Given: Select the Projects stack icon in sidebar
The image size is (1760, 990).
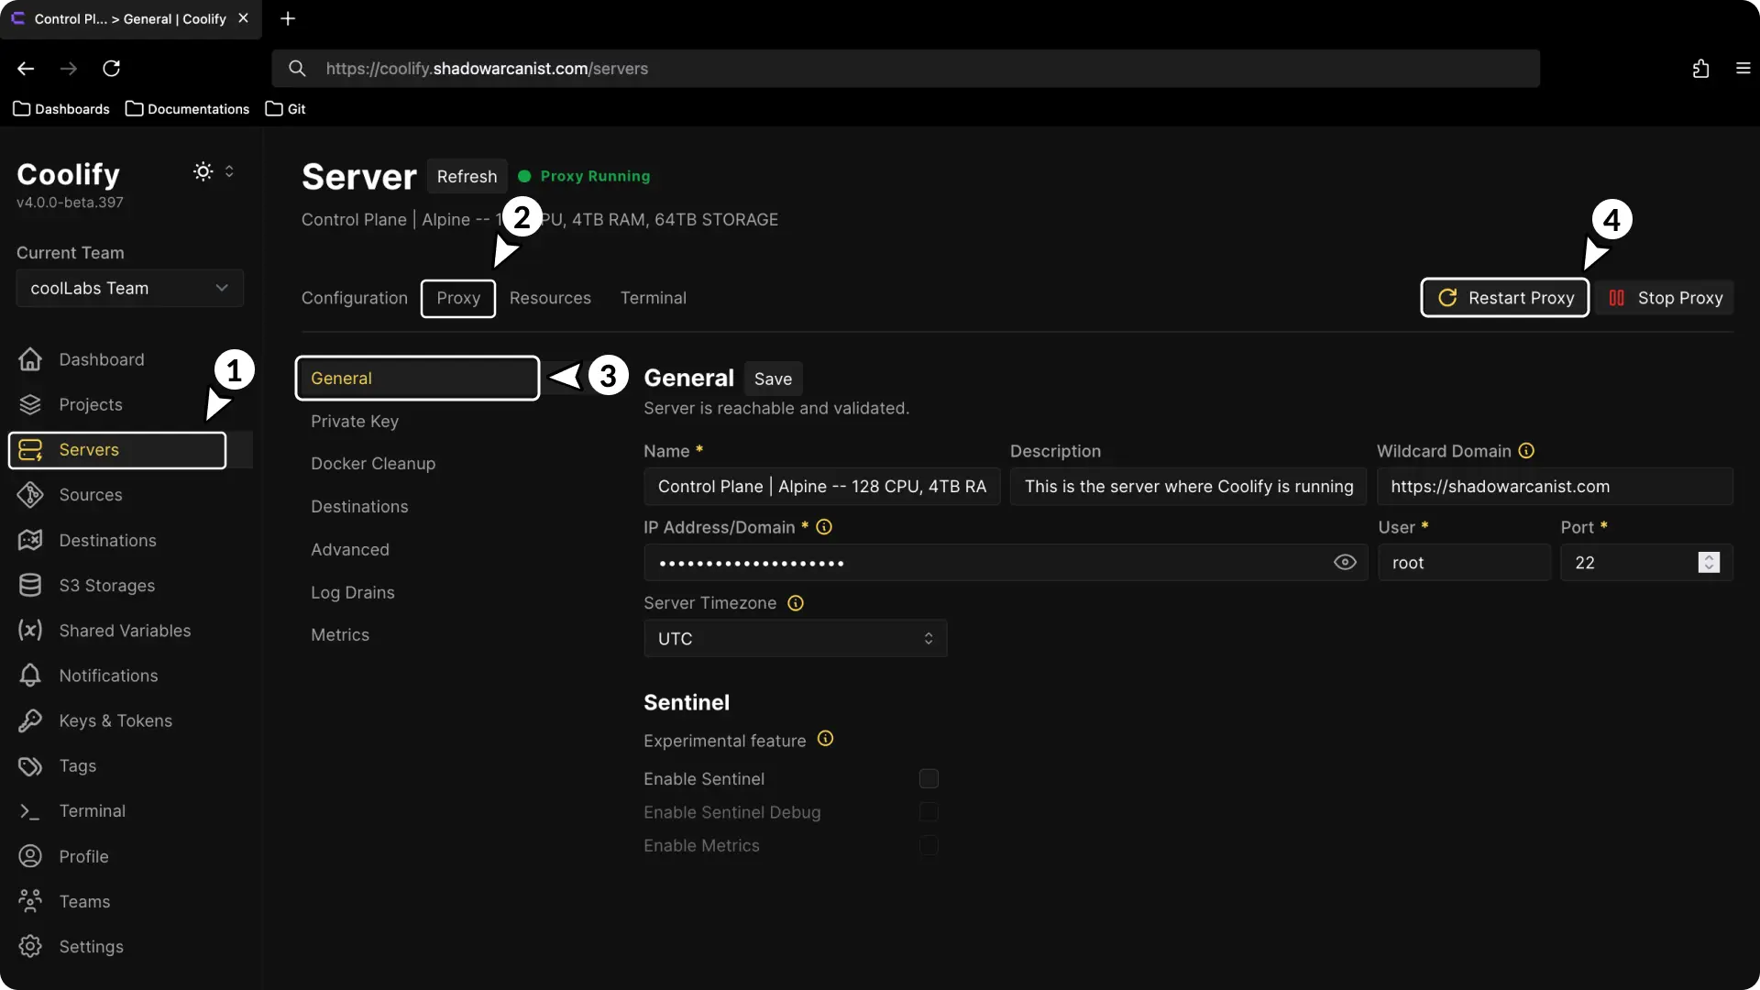Looking at the screenshot, I should (x=30, y=404).
